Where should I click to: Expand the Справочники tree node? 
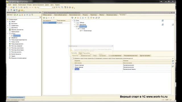8,25
